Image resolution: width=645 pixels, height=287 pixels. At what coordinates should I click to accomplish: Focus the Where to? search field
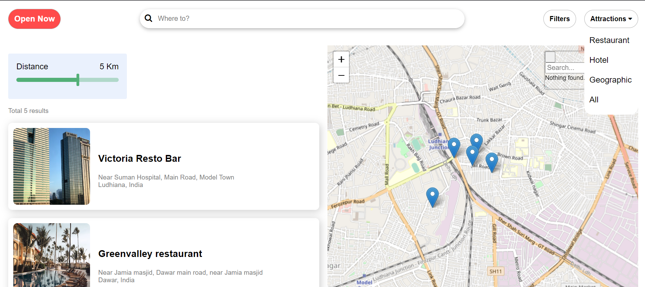coord(302,18)
